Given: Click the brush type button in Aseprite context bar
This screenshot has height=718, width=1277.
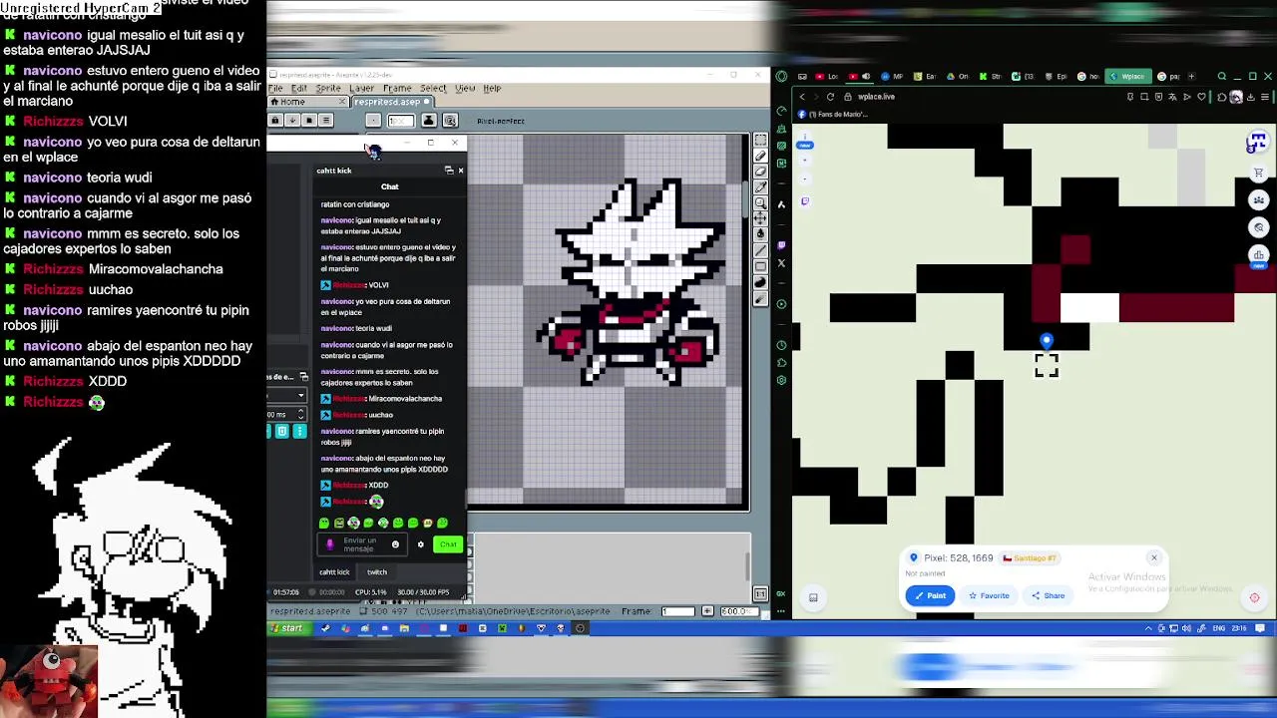Looking at the screenshot, I should [373, 121].
